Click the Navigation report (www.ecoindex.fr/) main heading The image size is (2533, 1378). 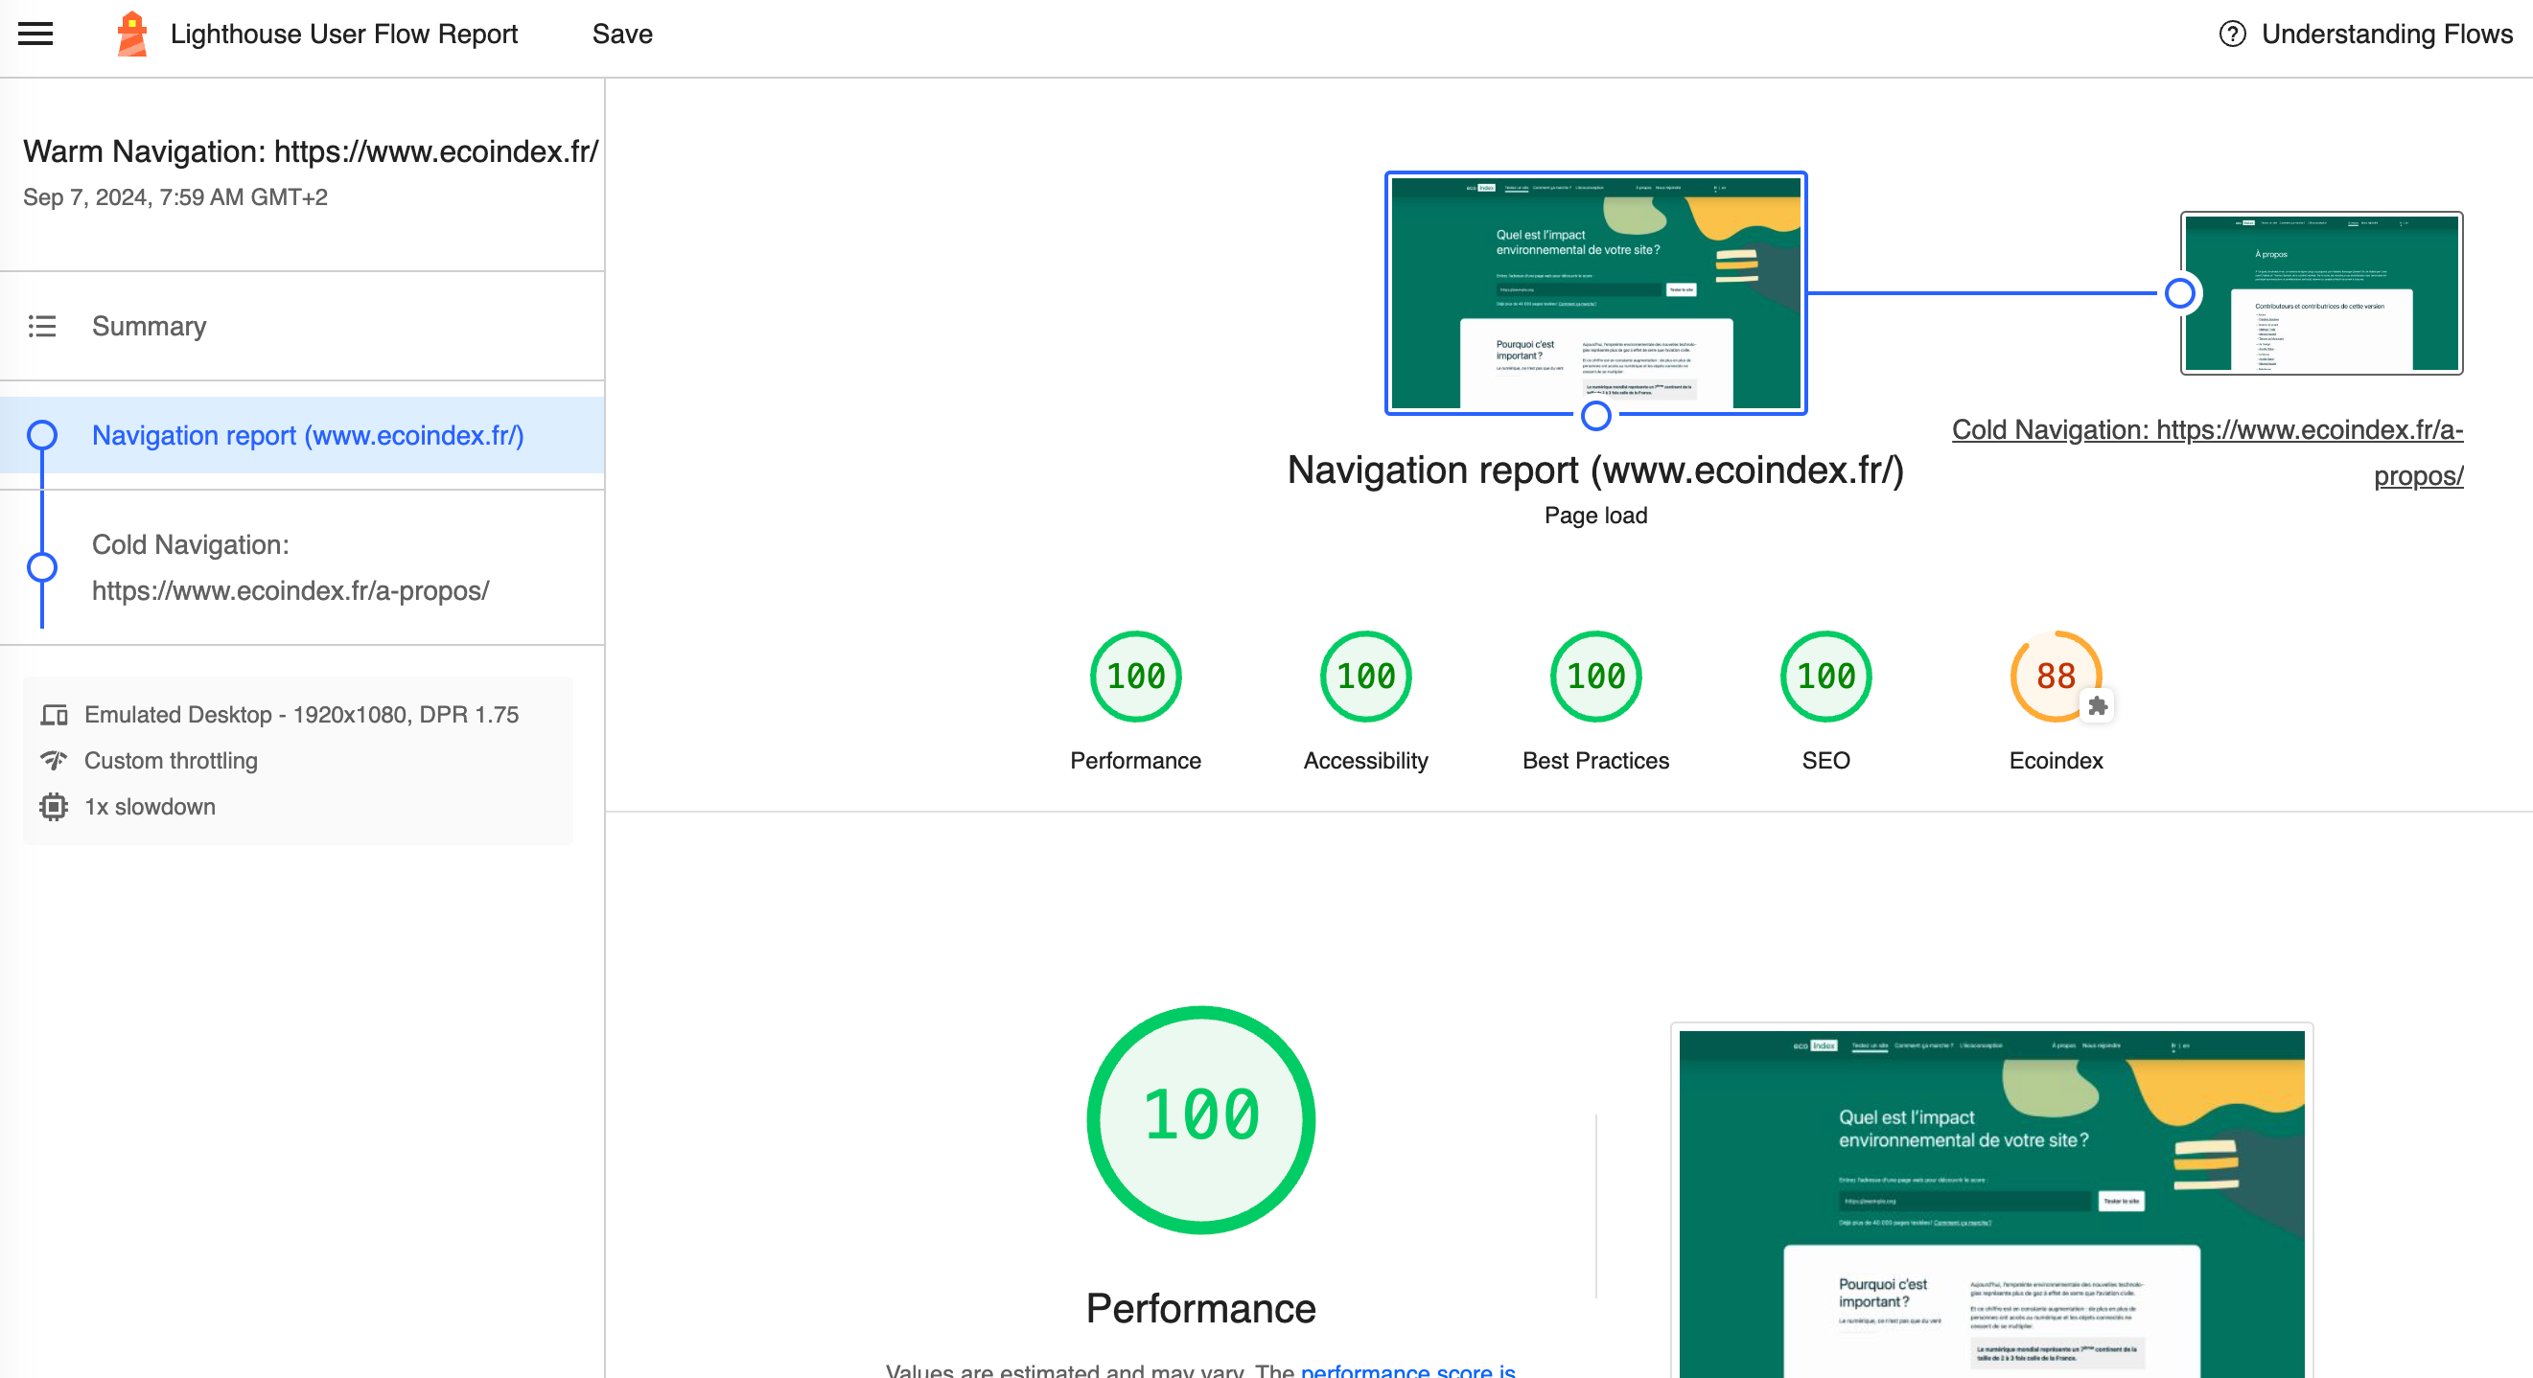pos(1596,471)
